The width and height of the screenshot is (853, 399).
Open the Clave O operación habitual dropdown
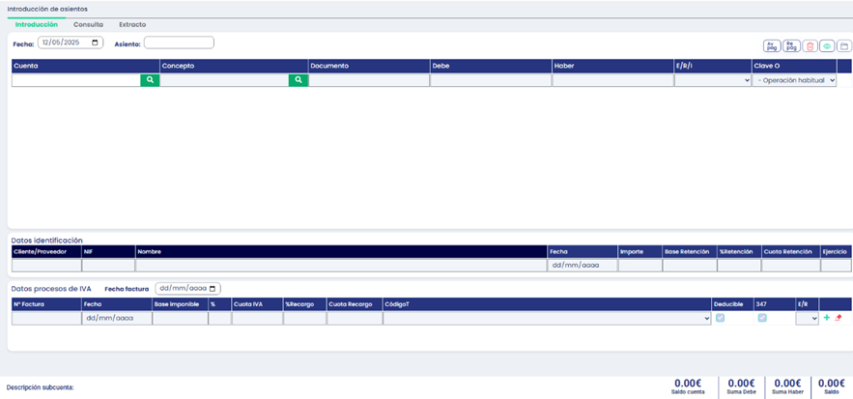[x=794, y=81]
